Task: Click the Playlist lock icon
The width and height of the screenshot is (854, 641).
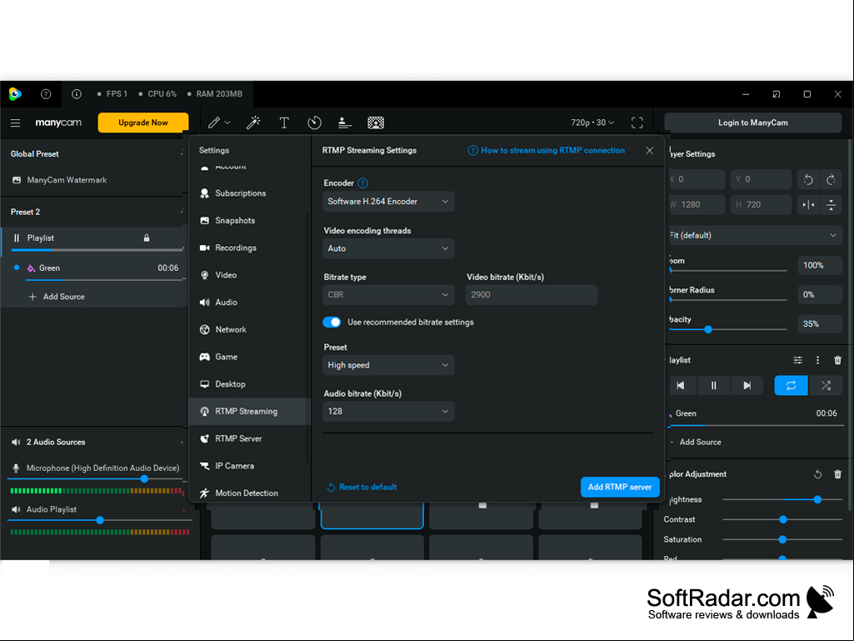Action: point(147,238)
